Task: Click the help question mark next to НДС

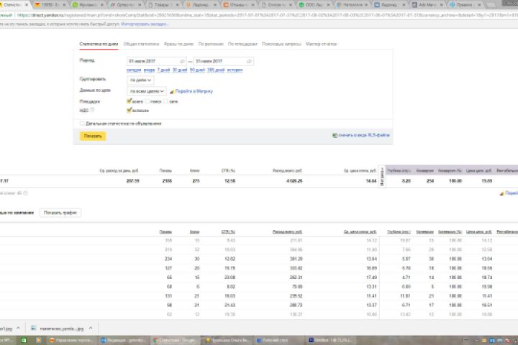Action: point(92,110)
